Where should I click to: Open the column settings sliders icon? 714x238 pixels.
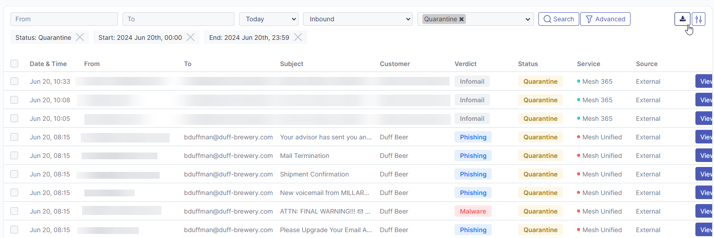(699, 19)
